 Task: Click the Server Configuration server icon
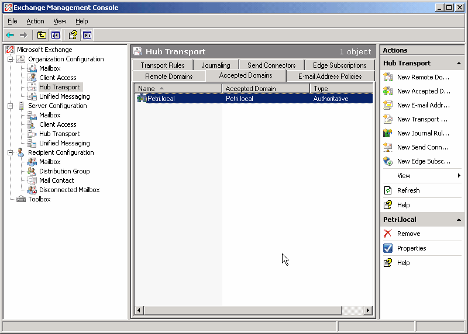pos(21,106)
